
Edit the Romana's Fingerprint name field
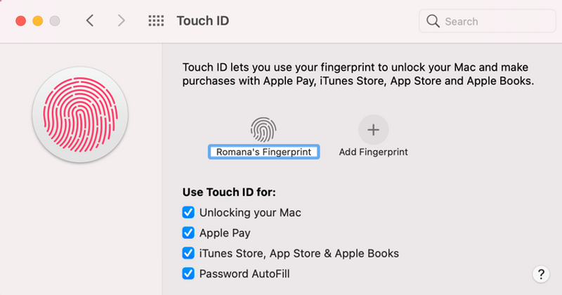pos(264,152)
